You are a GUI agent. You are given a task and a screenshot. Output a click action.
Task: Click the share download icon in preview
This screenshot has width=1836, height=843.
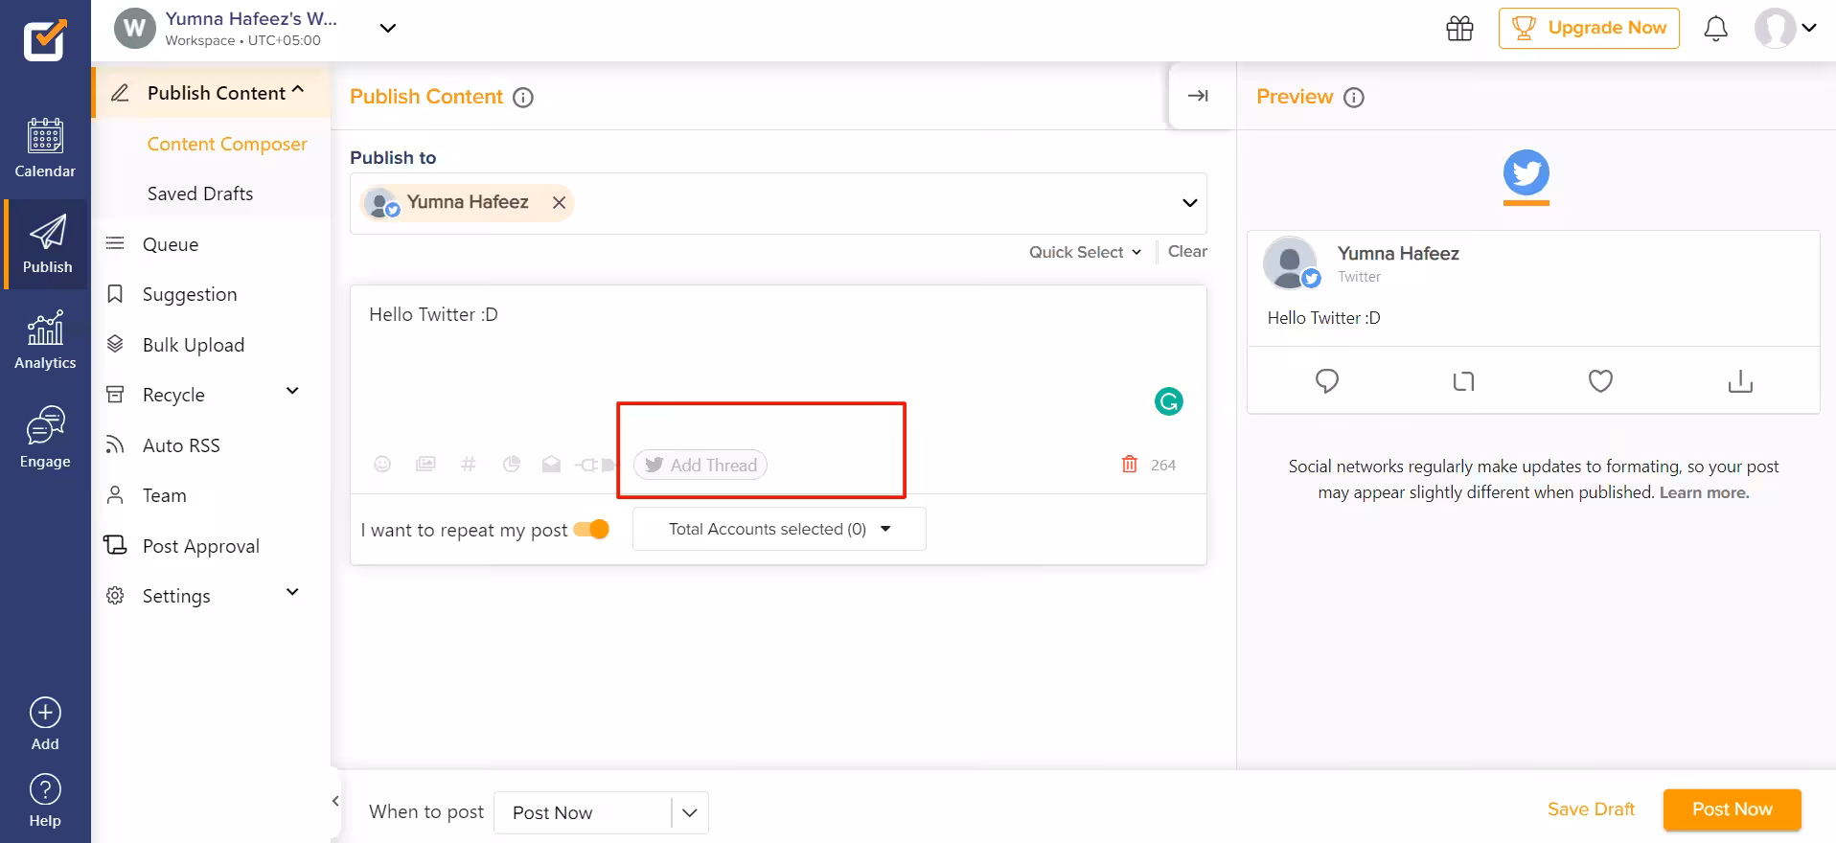tap(1740, 381)
